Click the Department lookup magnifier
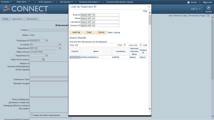This screenshot has width=214, height=120. 60,48
